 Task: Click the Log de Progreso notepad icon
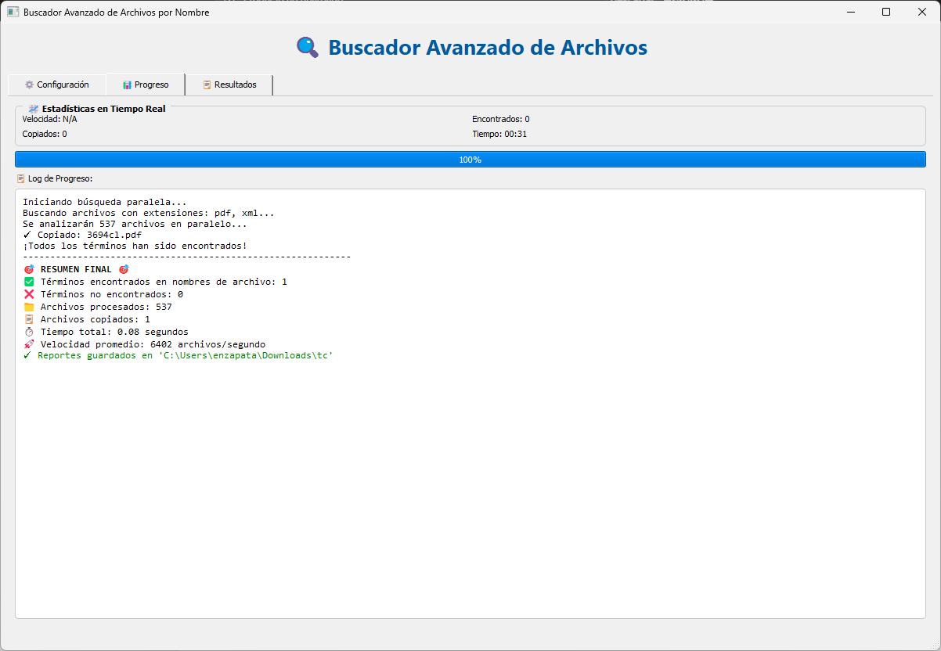(x=21, y=178)
